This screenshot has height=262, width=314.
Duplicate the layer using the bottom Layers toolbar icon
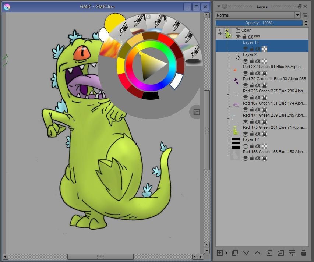[235, 253]
